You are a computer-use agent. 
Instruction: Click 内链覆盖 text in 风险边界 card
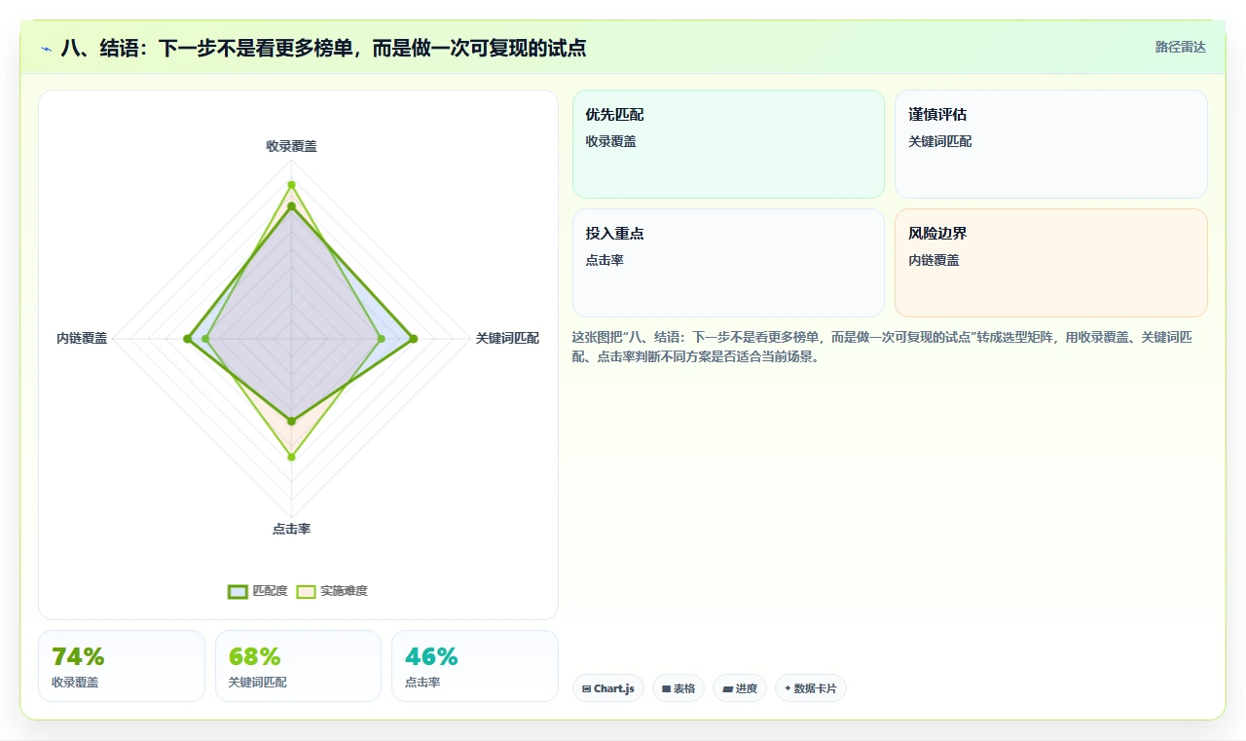[934, 260]
